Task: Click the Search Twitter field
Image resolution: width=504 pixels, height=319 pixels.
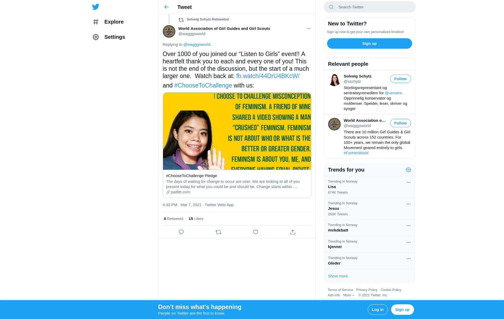Action: click(369, 7)
